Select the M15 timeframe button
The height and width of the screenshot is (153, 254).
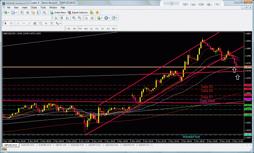point(80,29)
